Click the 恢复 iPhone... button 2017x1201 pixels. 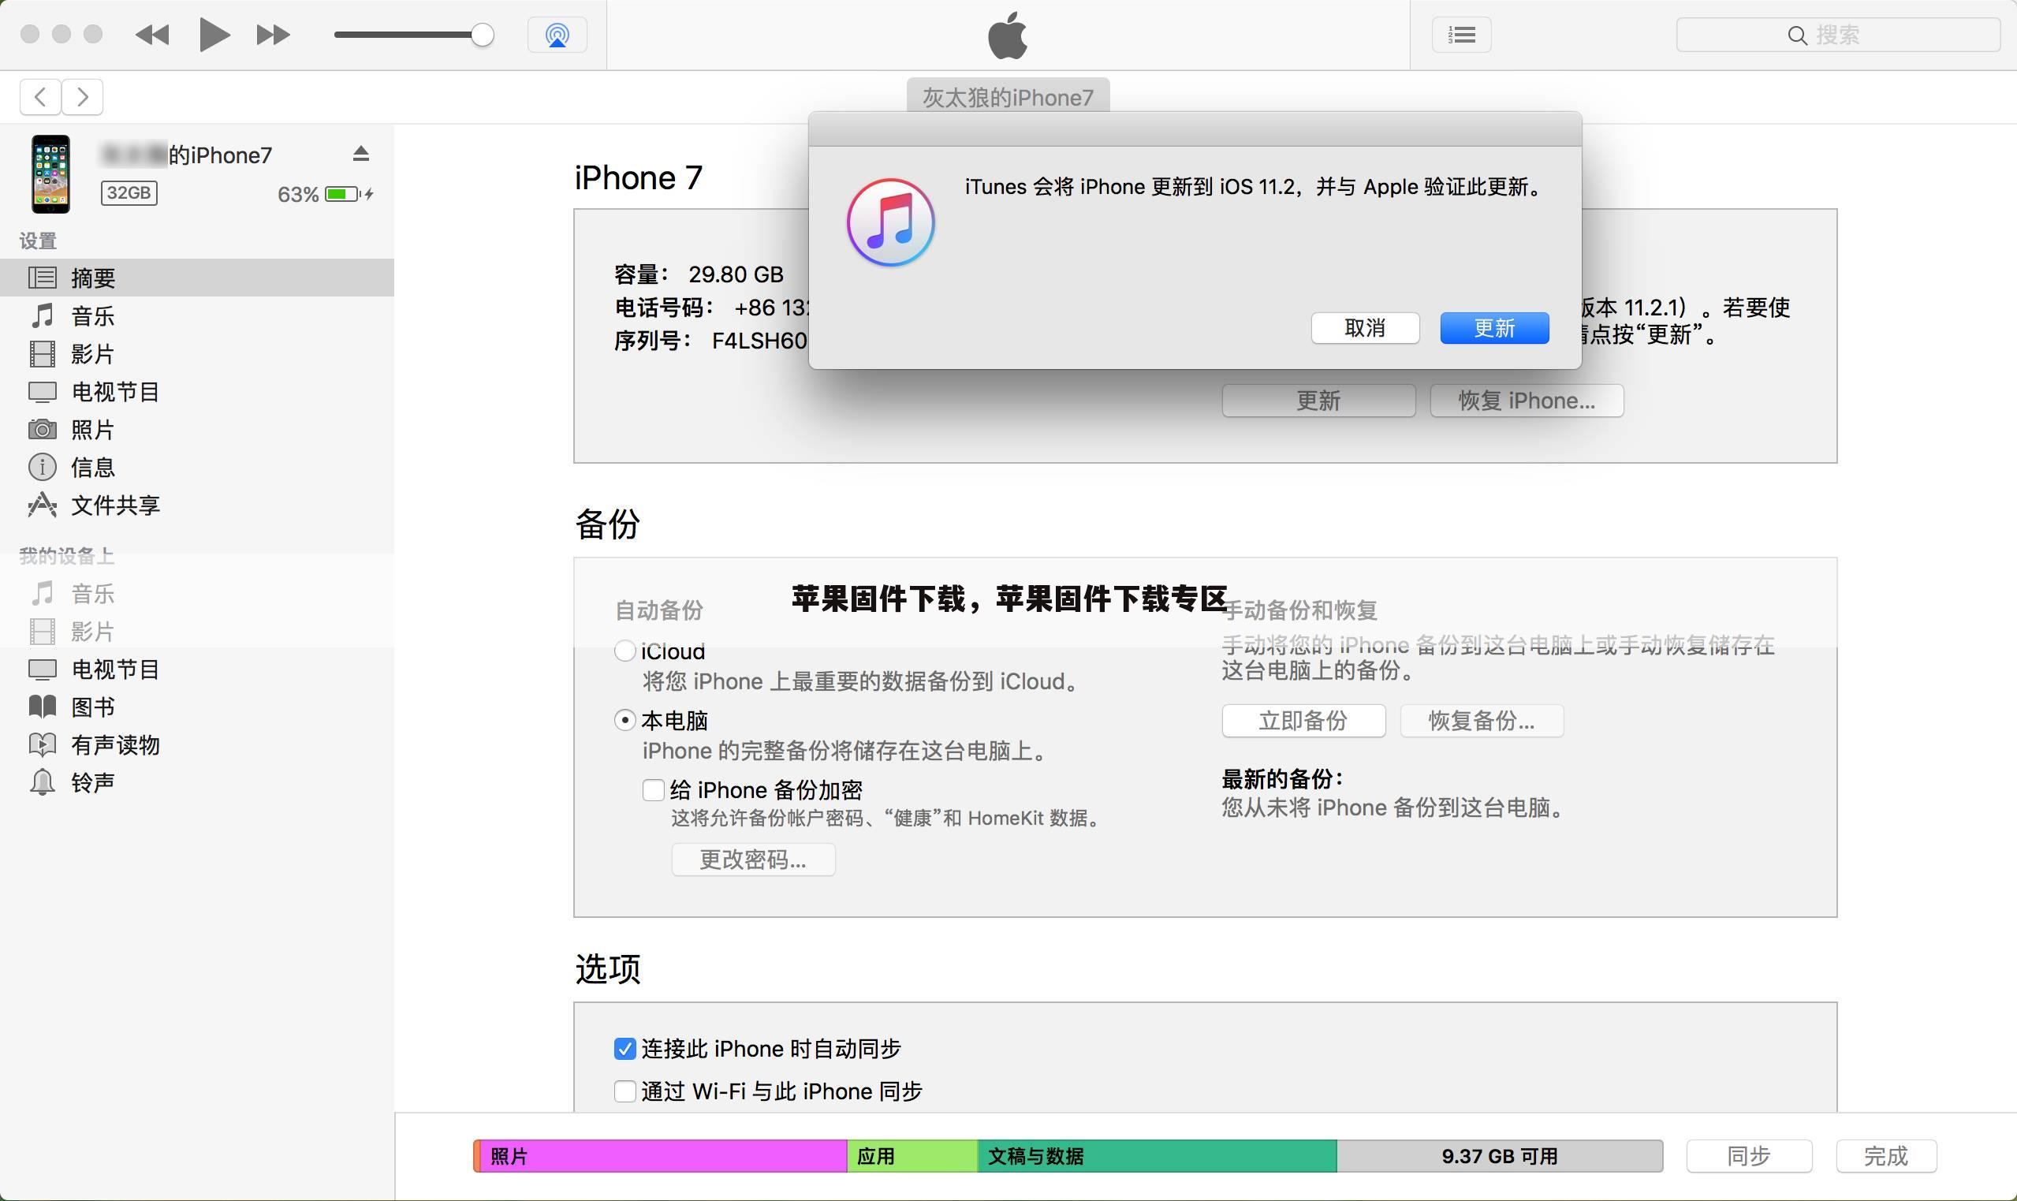(1527, 401)
